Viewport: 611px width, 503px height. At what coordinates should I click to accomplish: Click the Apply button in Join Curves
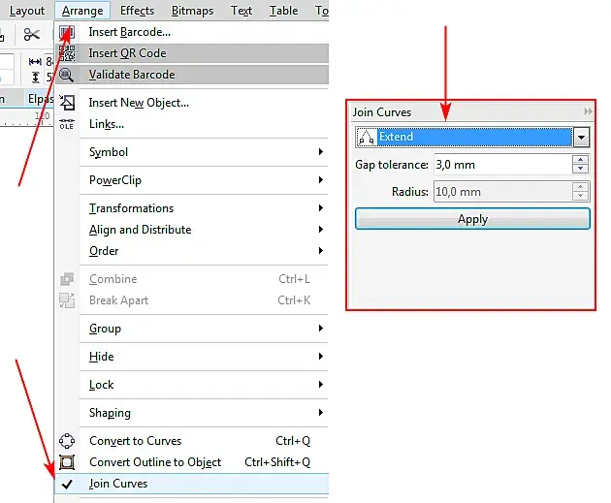(472, 219)
